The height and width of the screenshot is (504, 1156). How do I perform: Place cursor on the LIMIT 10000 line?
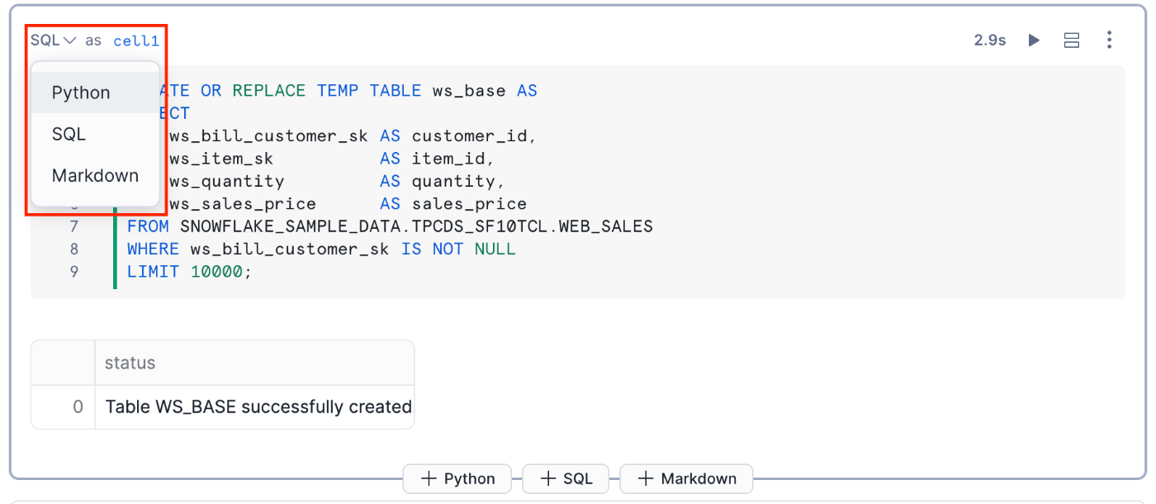pos(188,271)
